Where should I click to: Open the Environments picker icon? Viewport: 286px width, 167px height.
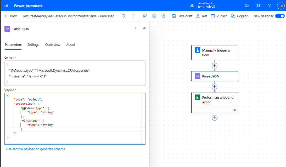pyautogui.click(x=192, y=6)
